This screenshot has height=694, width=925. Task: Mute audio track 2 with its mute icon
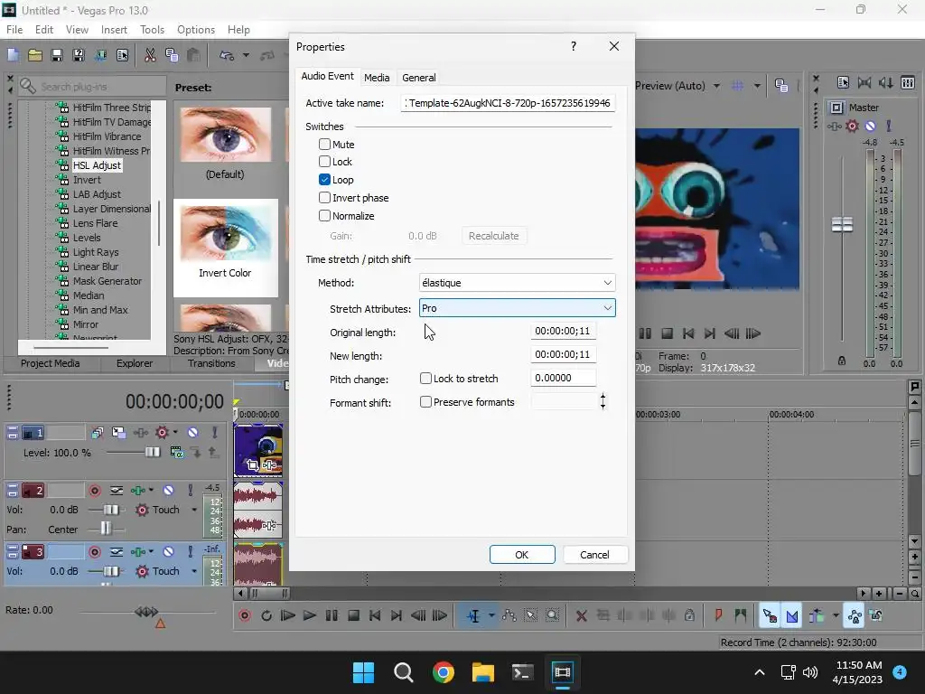tap(169, 491)
